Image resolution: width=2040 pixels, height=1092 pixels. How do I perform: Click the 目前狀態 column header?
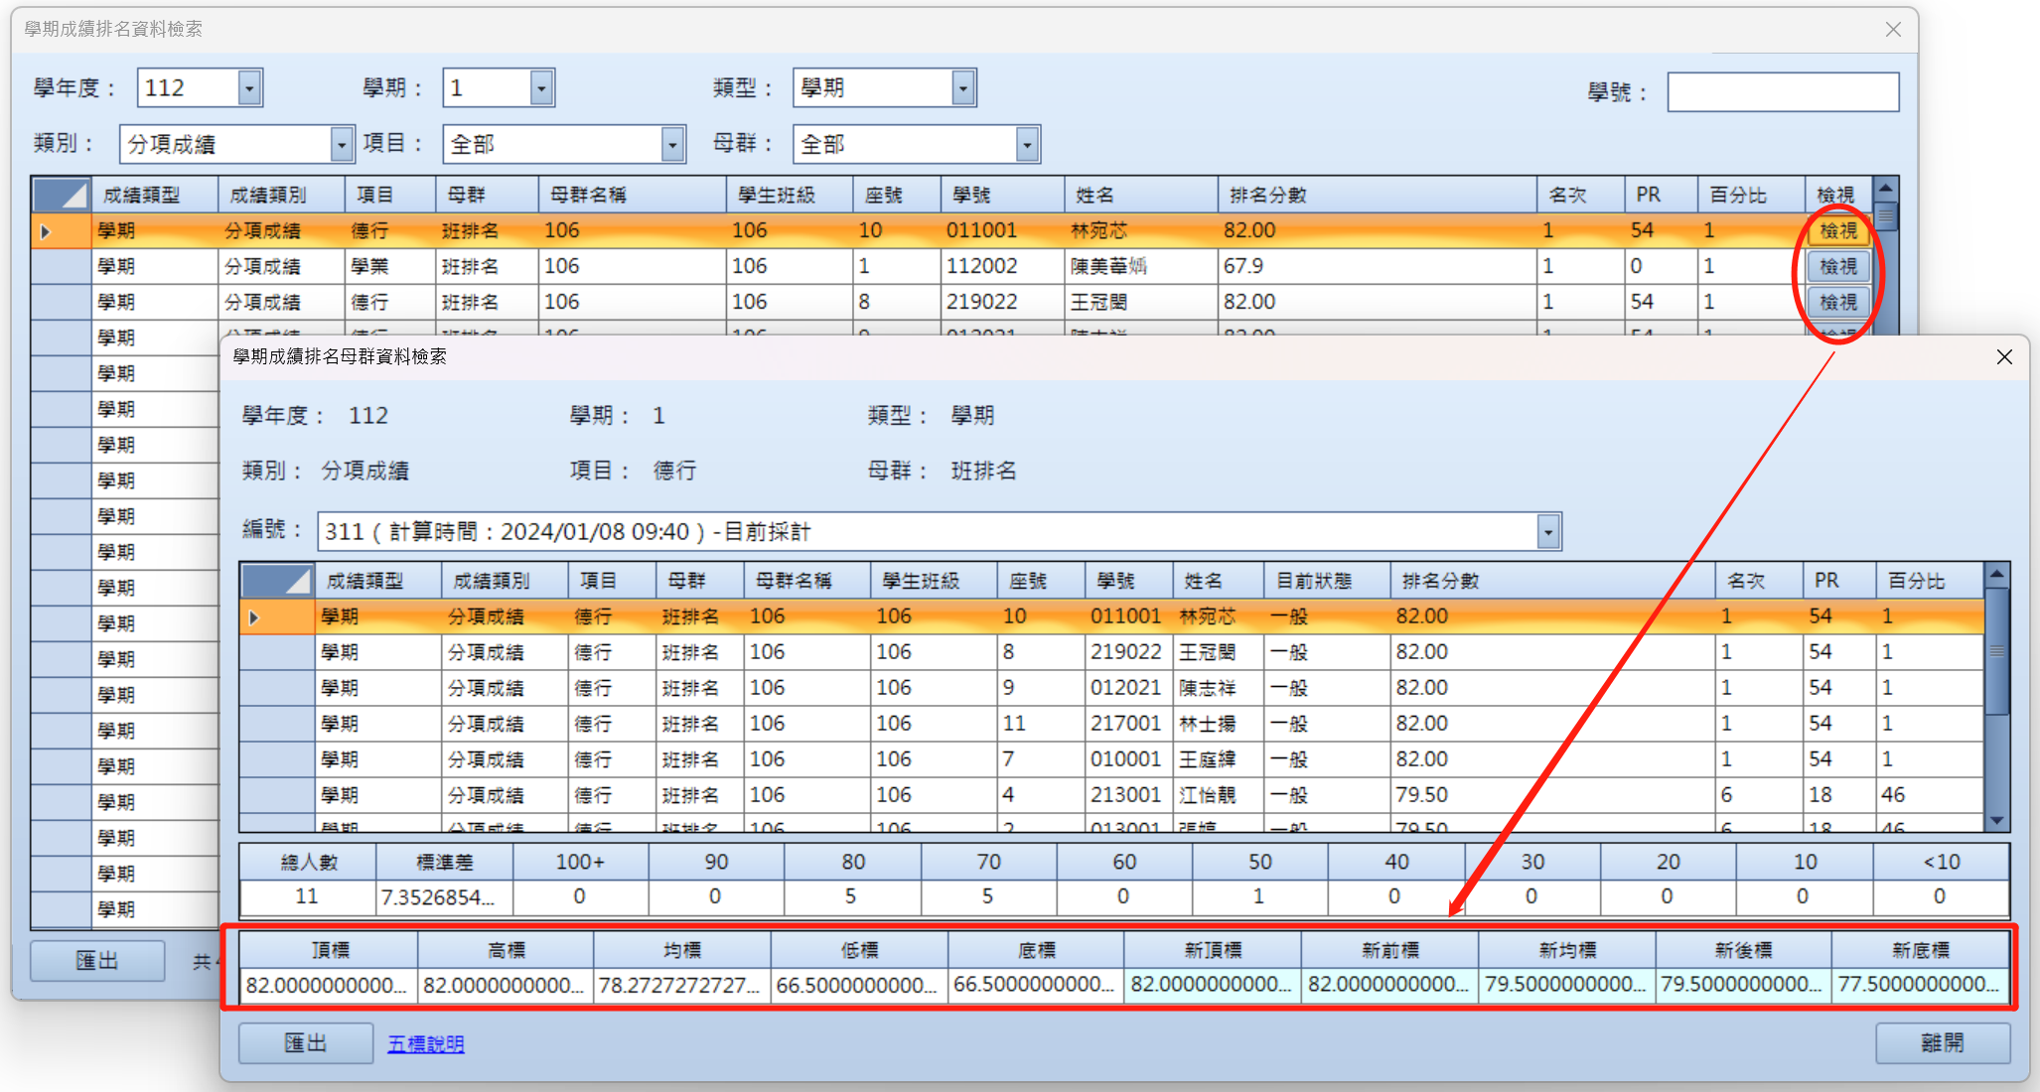[x=1313, y=581]
